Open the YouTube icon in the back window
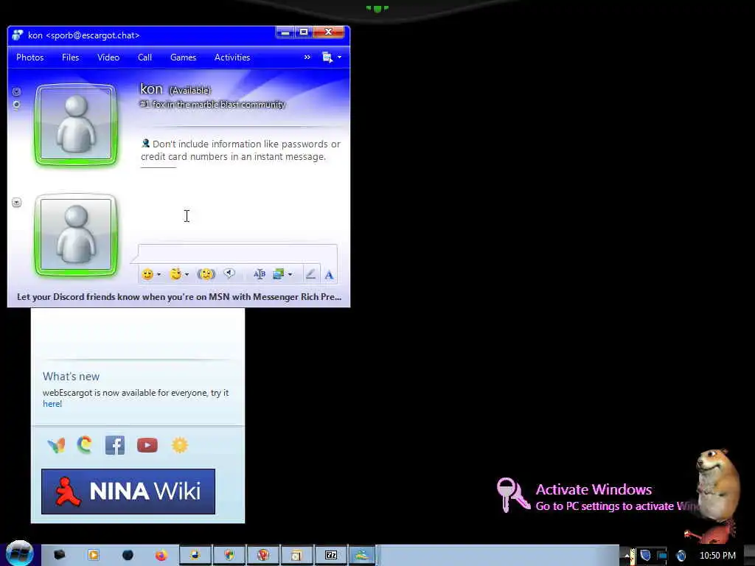 tap(147, 445)
